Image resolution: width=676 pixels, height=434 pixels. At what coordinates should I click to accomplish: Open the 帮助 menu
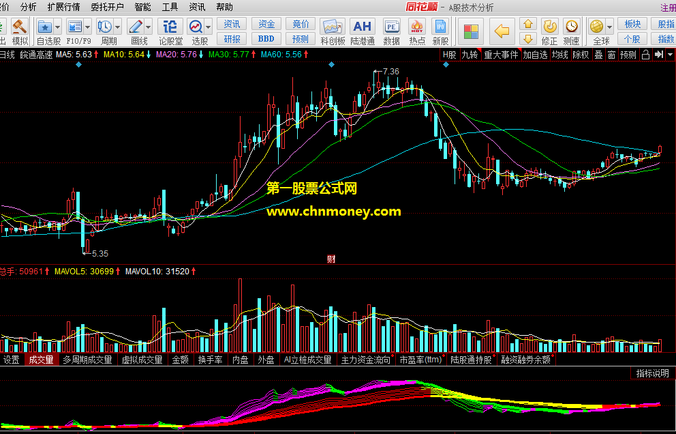pyautogui.click(x=224, y=8)
